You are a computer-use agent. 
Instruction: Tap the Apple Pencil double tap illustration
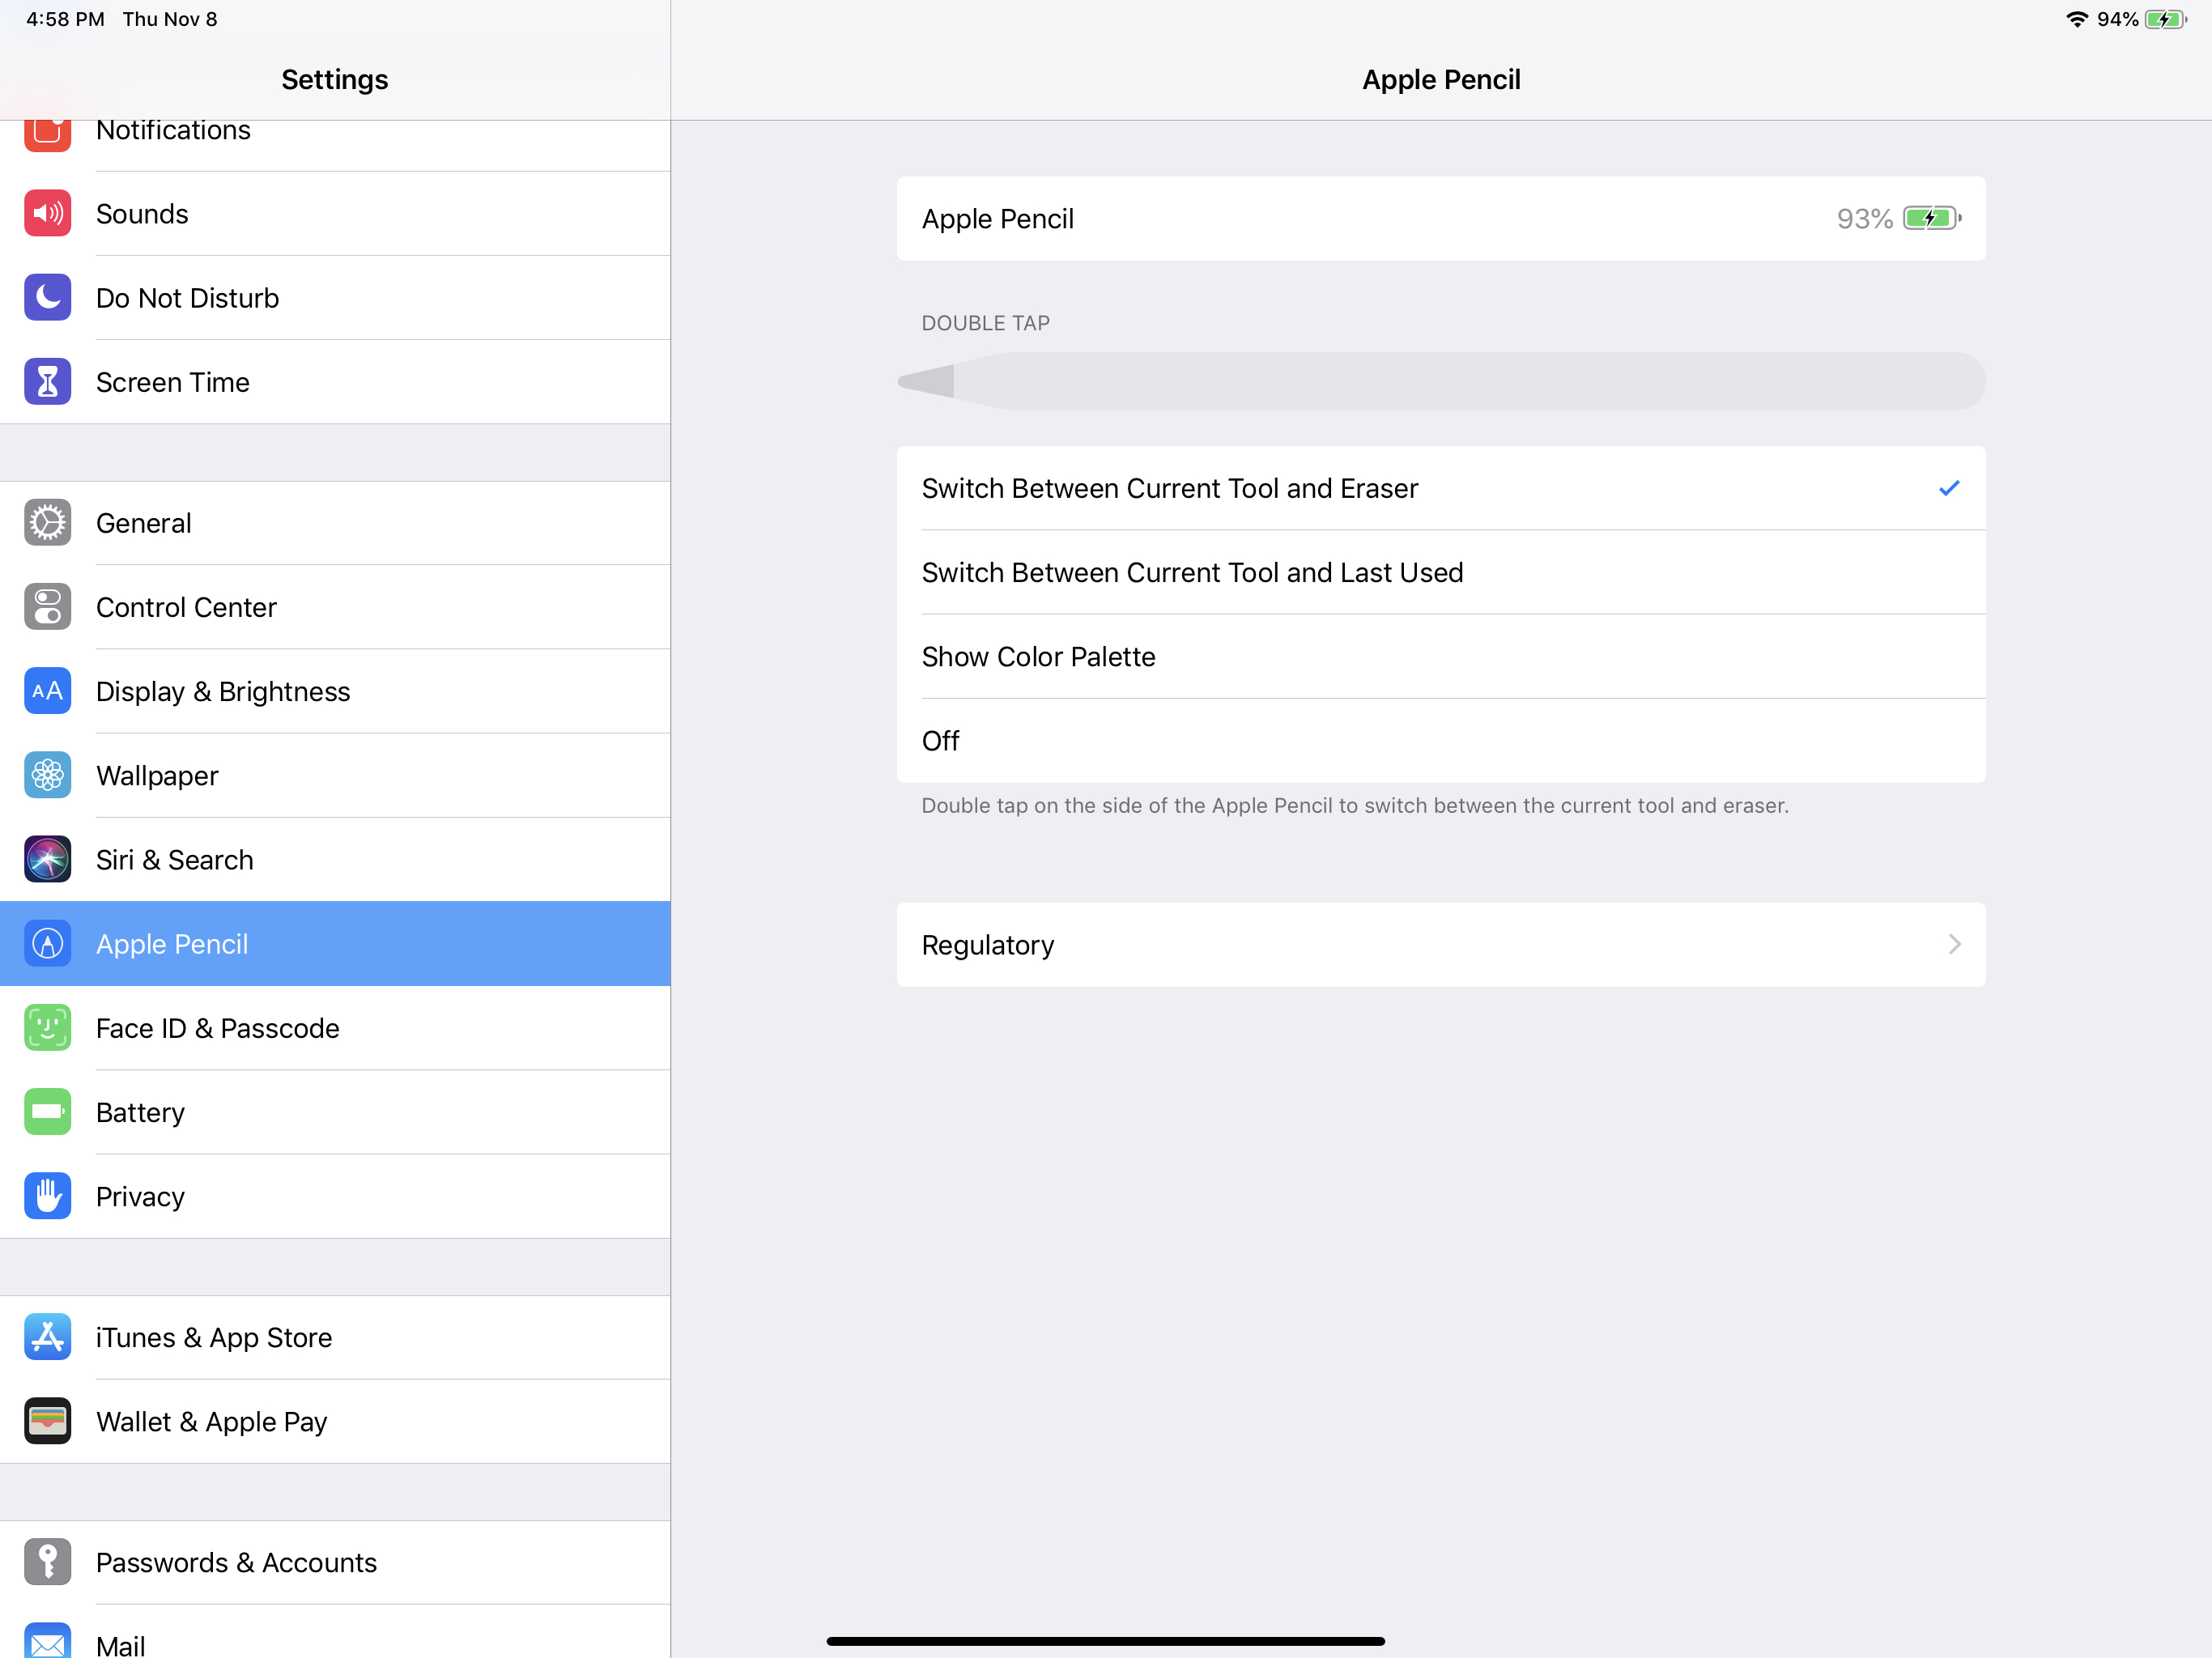(x=1441, y=381)
